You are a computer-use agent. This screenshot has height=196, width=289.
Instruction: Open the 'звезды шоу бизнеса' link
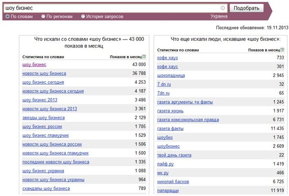[44, 118]
